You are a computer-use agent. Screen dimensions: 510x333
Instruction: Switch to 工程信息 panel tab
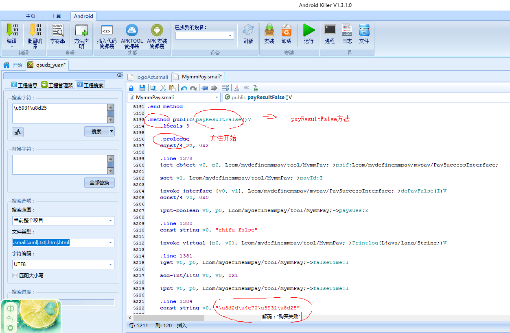[24, 85]
